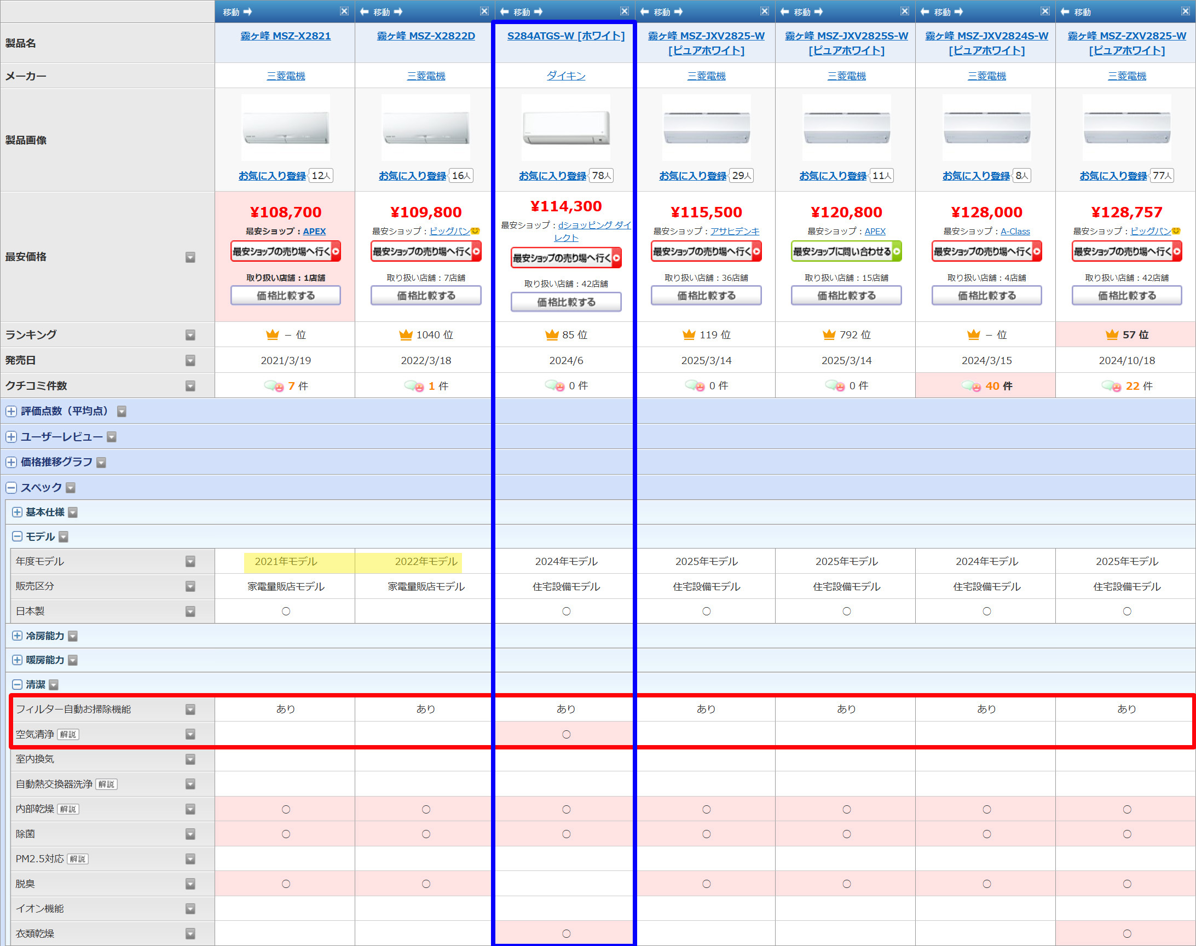Move the MSZ-X2822D column left using arrow
The height and width of the screenshot is (946, 1196).
[364, 11]
